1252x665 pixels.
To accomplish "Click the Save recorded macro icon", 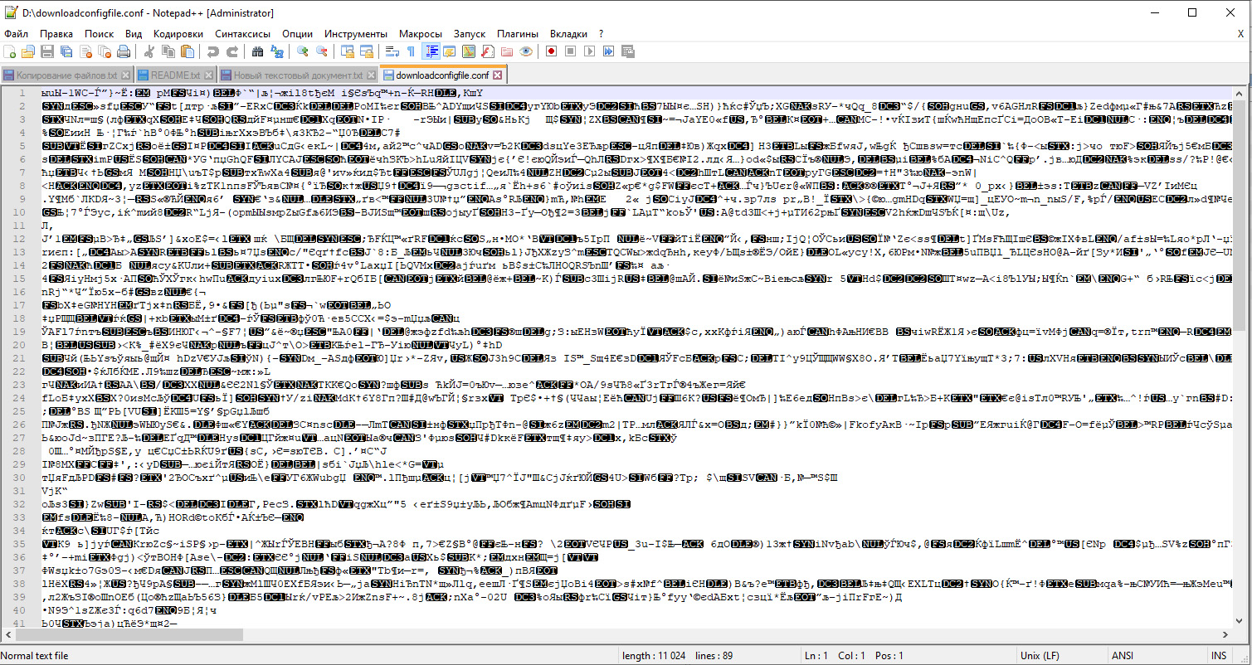I will tap(628, 51).
